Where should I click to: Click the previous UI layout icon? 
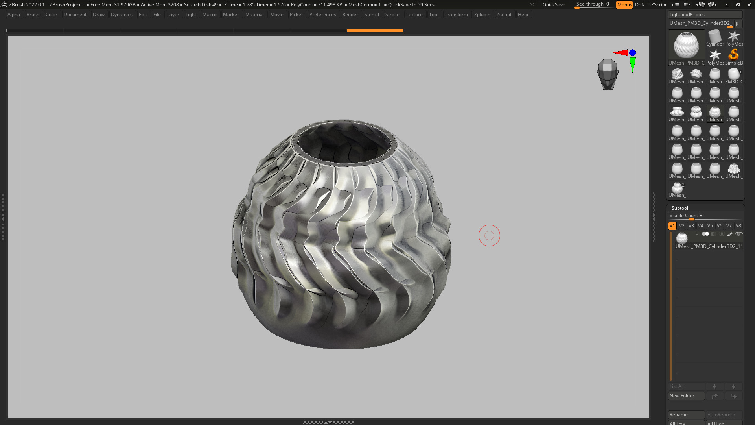(675, 5)
